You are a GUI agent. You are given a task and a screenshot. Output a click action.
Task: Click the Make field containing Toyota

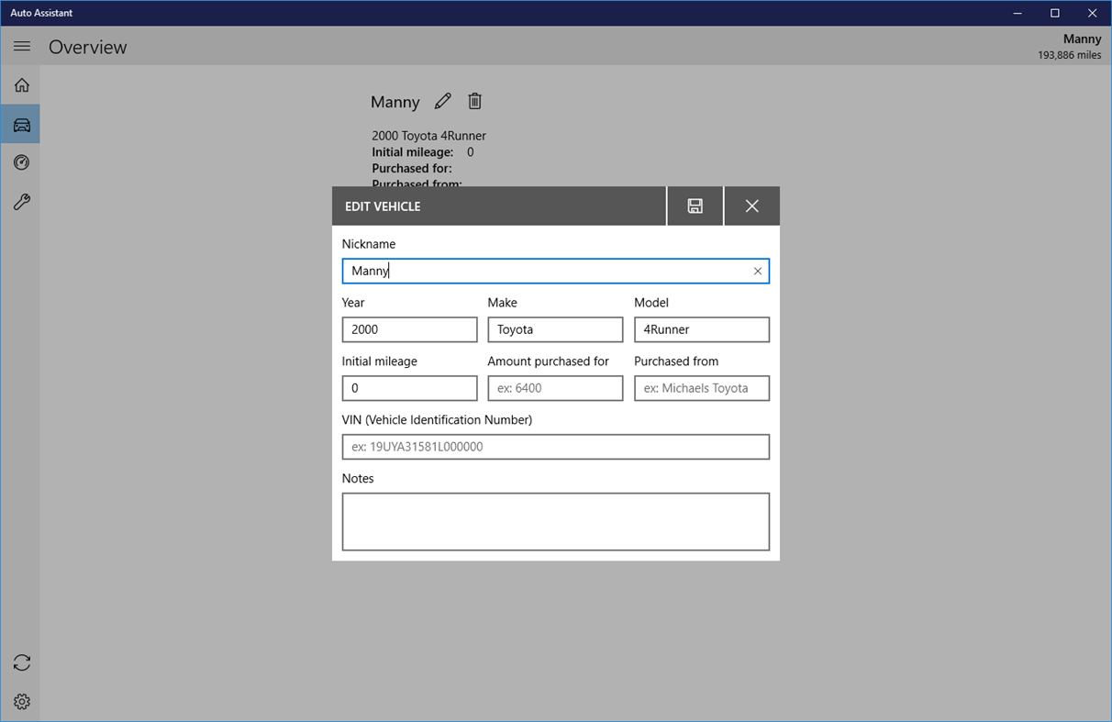click(x=555, y=328)
